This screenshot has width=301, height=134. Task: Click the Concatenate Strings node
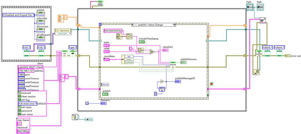(x=141, y=50)
